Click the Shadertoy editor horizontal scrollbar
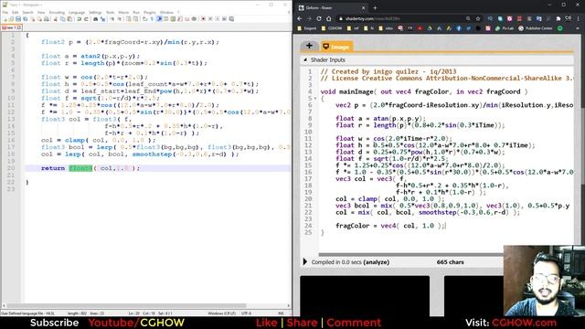The width and height of the screenshot is (585, 329). click(411, 254)
